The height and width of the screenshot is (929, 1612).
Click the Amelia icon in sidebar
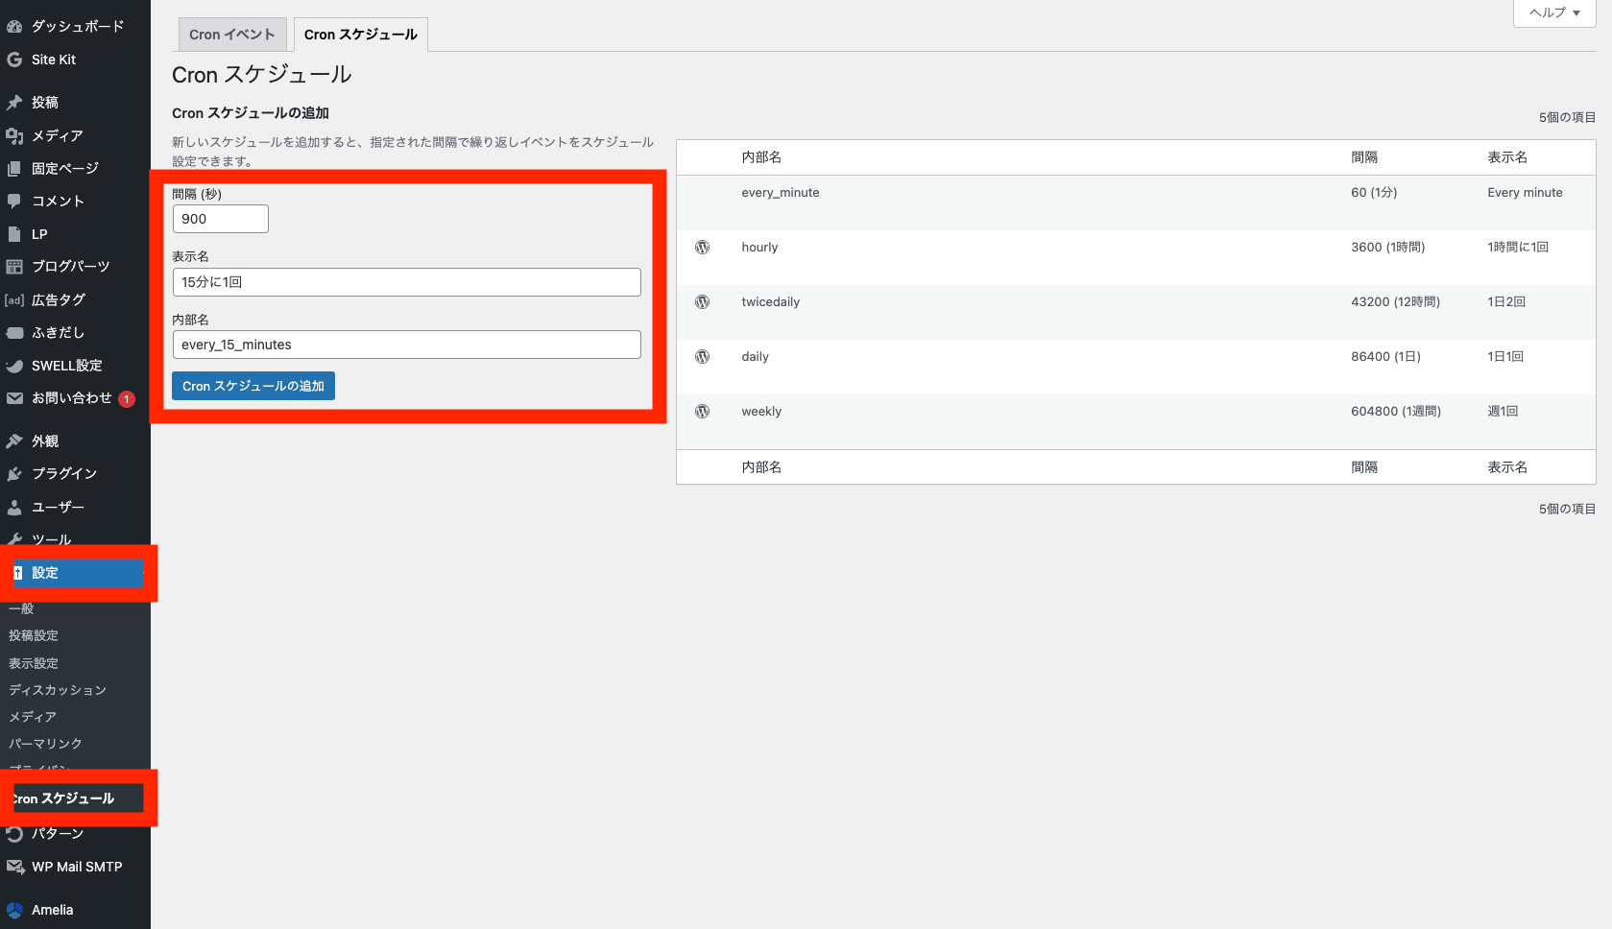coord(14,910)
